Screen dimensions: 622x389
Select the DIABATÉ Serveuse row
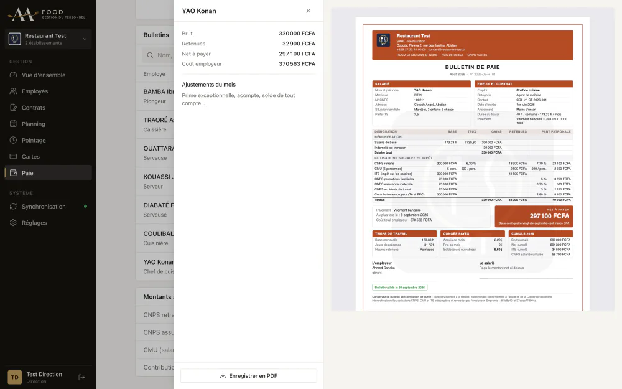[x=155, y=210]
